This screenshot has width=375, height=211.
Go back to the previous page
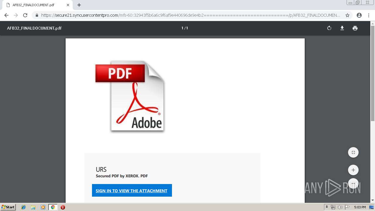[6, 15]
